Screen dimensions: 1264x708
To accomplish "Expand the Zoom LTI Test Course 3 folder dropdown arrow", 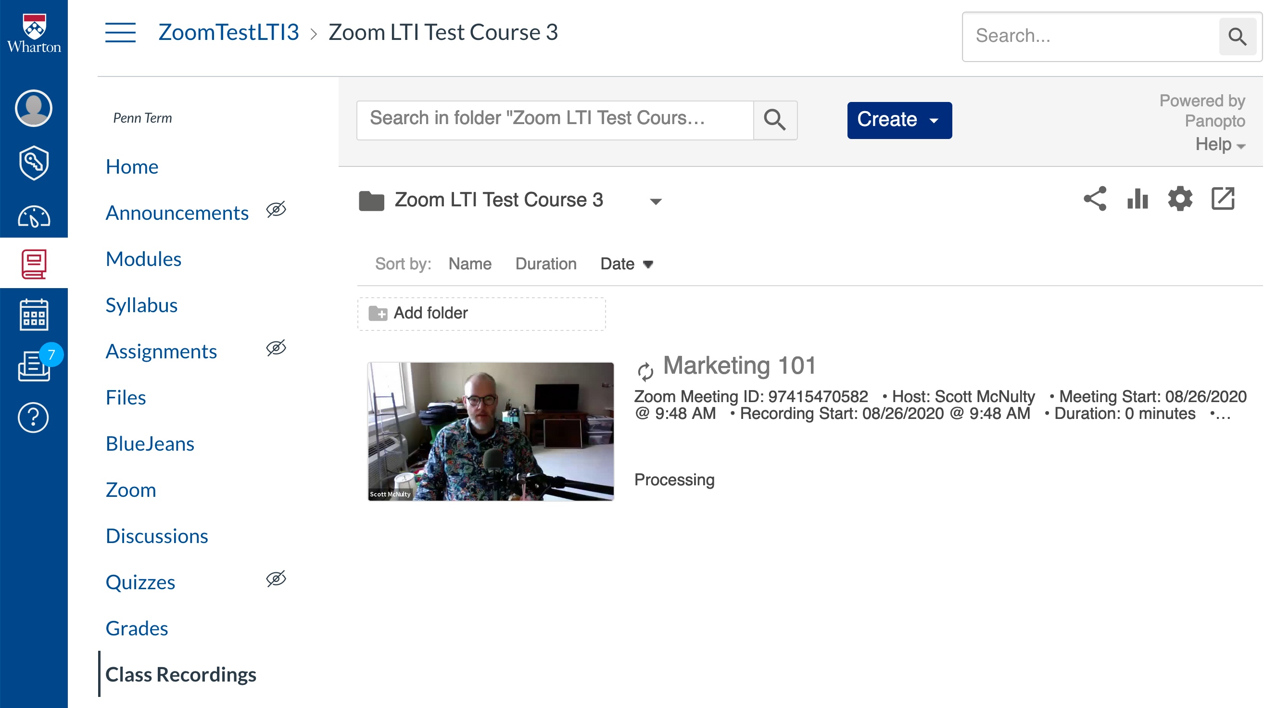I will 656,201.
